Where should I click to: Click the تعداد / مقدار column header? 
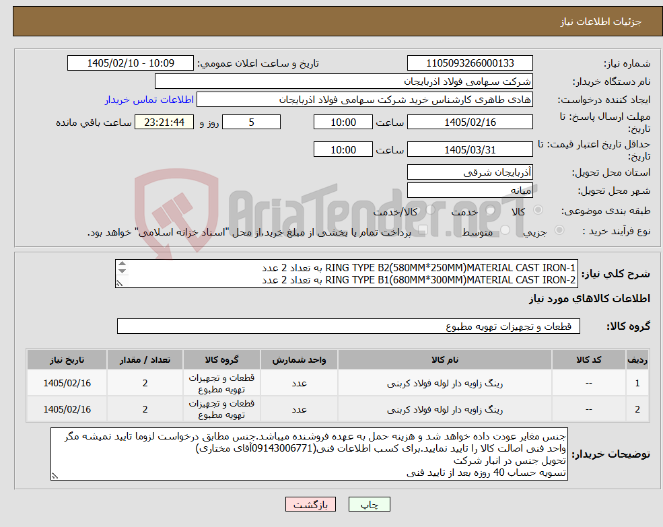click(145, 360)
